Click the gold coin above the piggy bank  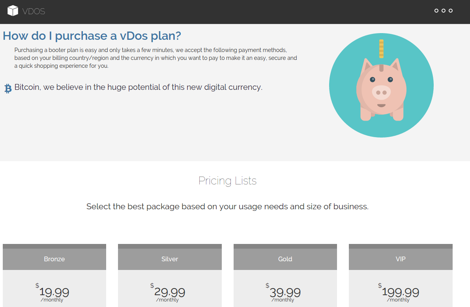pyautogui.click(x=381, y=48)
